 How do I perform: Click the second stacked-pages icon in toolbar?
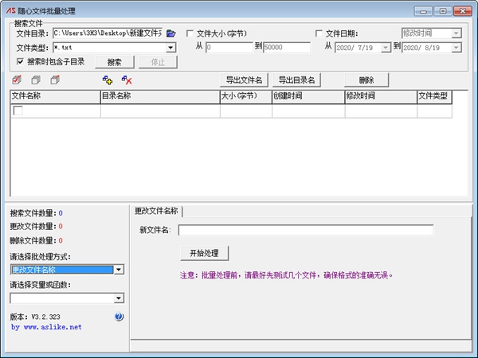point(36,80)
